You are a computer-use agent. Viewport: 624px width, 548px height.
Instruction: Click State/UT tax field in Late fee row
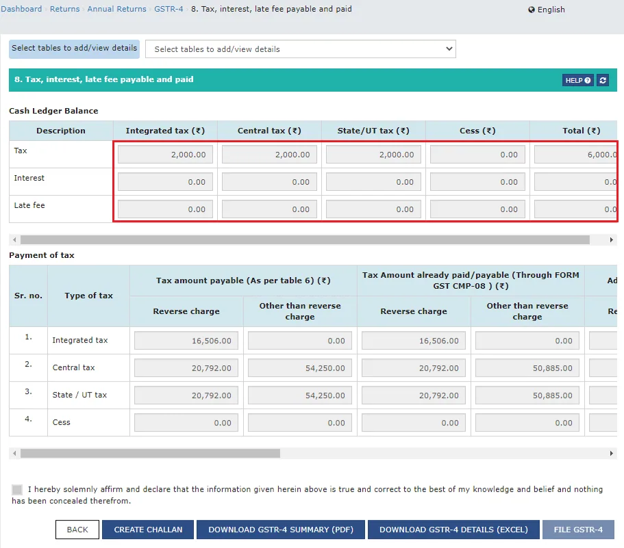coord(373,209)
